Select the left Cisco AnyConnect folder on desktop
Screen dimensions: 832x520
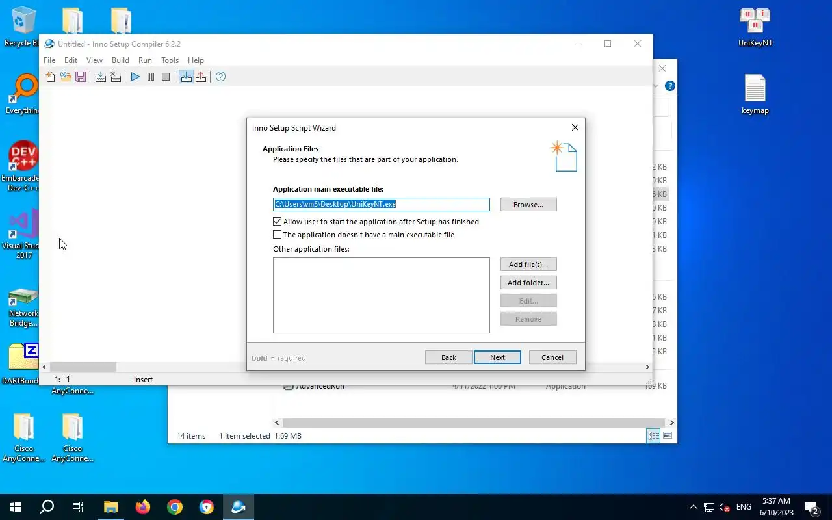point(23,438)
